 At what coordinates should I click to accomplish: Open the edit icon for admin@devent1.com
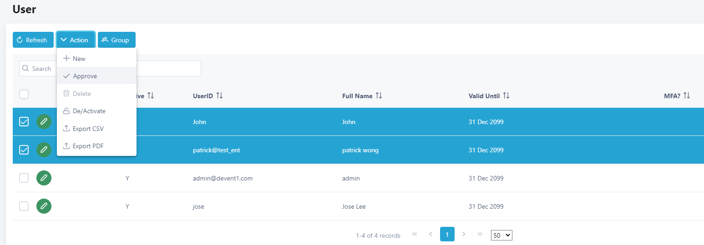tap(44, 178)
